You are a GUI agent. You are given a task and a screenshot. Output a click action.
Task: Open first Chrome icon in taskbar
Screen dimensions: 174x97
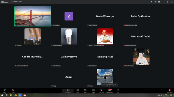15,95
